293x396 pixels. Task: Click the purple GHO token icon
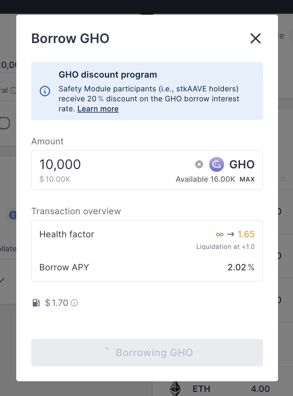coord(217,164)
